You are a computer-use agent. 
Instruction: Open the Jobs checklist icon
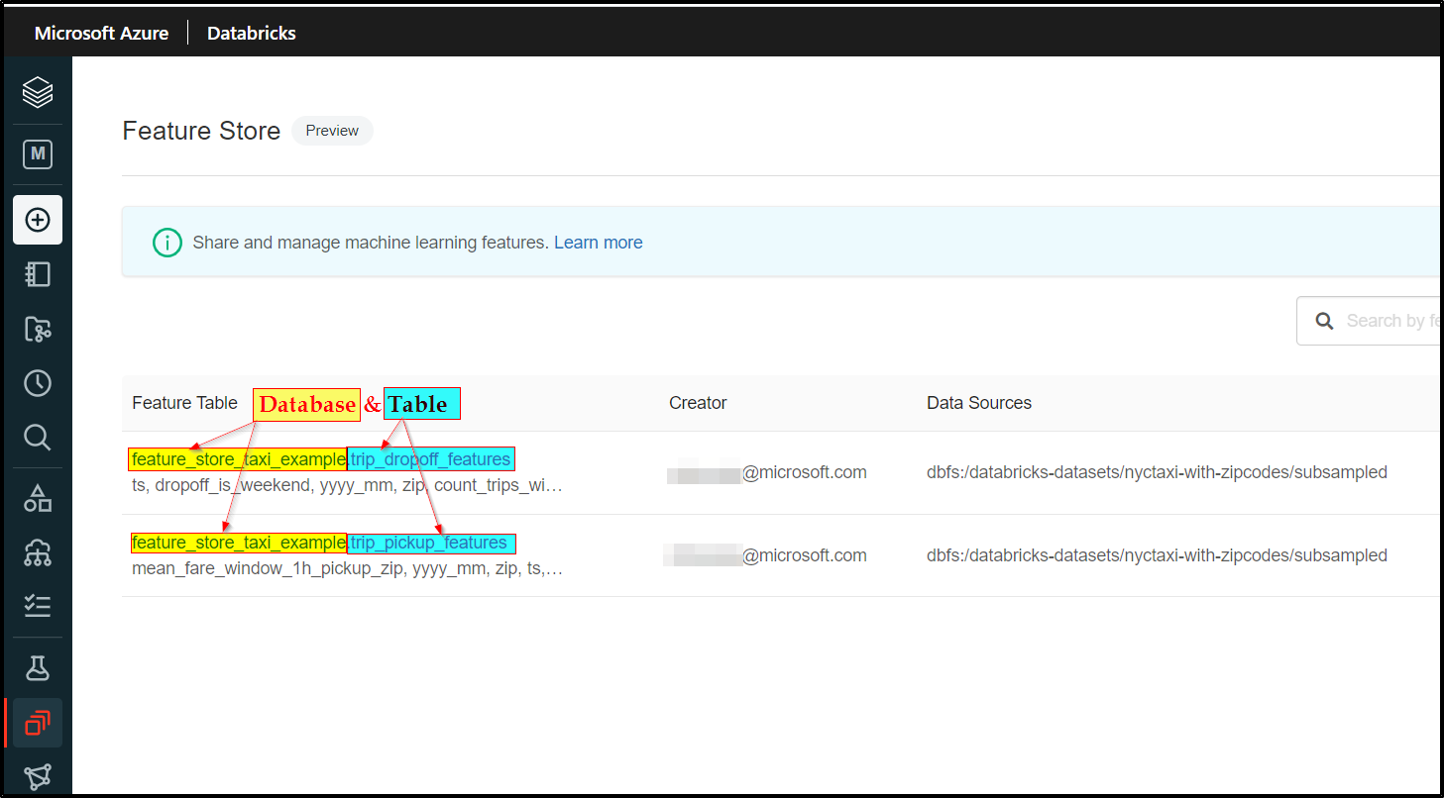(x=38, y=607)
